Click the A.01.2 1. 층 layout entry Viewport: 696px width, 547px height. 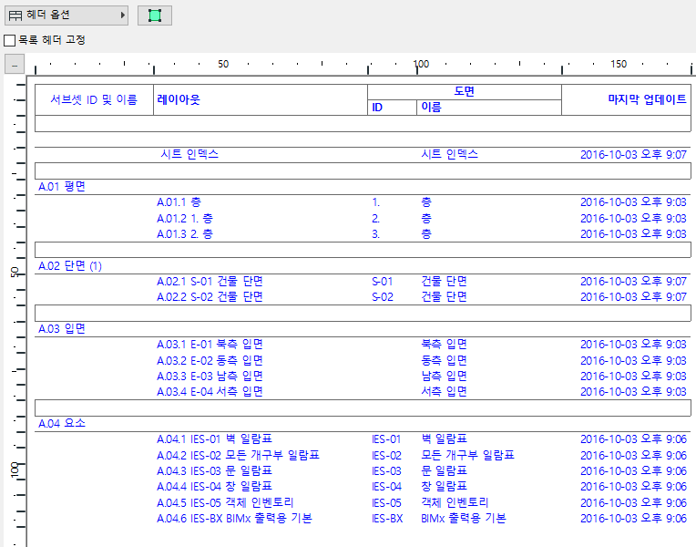point(185,219)
